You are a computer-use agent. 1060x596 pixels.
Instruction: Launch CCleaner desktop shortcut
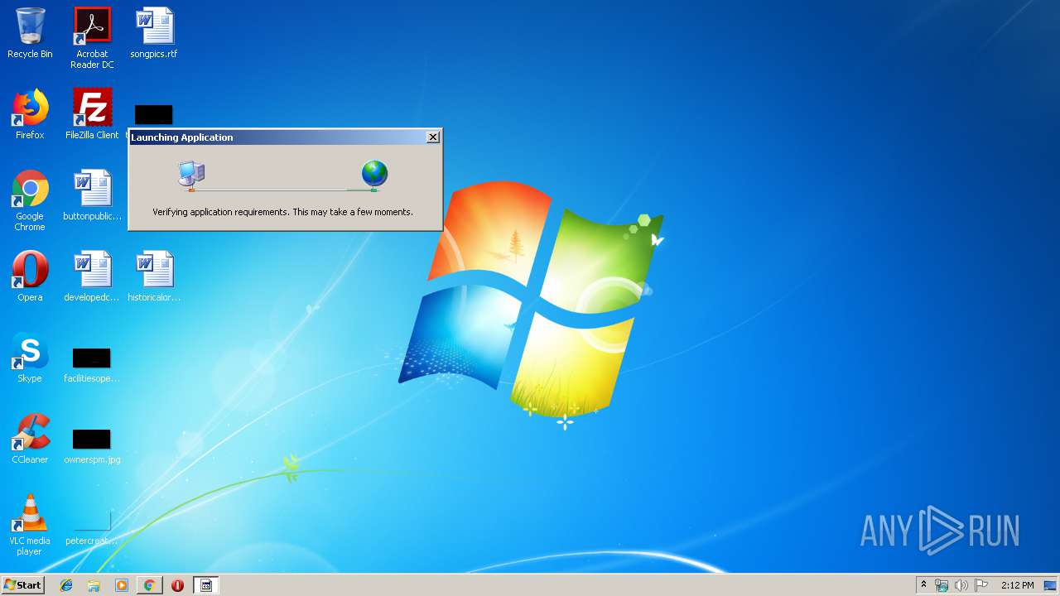(30, 439)
